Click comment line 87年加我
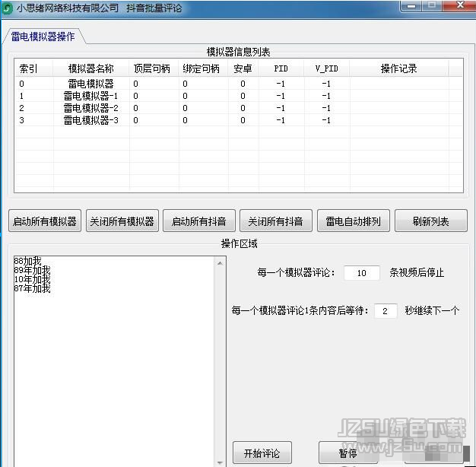This screenshot has height=467, width=476. tap(32, 288)
